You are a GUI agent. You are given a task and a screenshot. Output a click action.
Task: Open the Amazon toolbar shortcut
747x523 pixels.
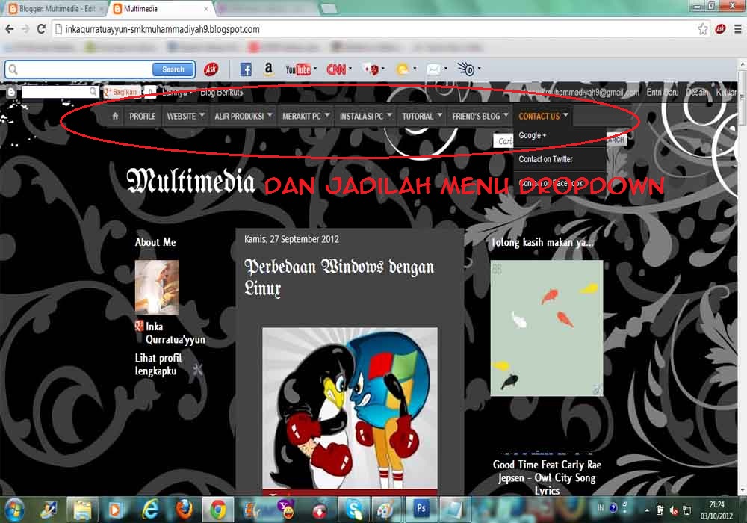point(269,69)
